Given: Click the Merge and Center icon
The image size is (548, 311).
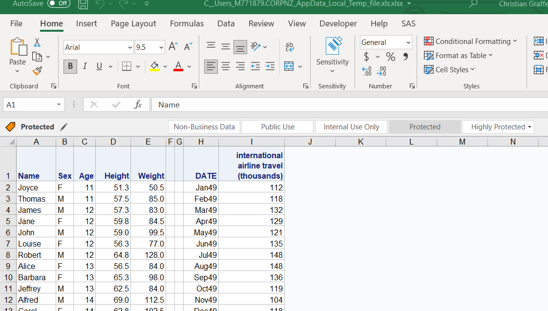Looking at the screenshot, I should point(289,66).
